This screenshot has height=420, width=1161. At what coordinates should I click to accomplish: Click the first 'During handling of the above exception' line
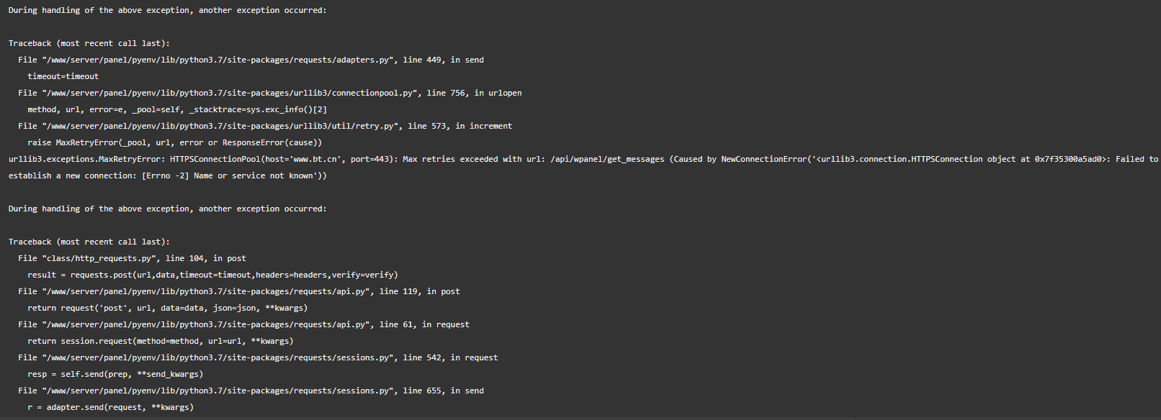tap(167, 10)
